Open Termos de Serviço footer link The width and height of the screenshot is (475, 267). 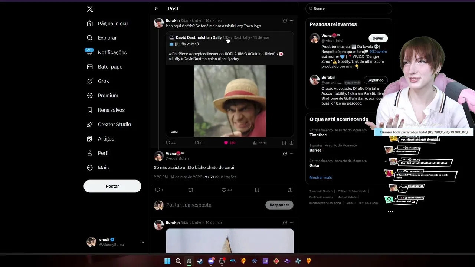[321, 191]
